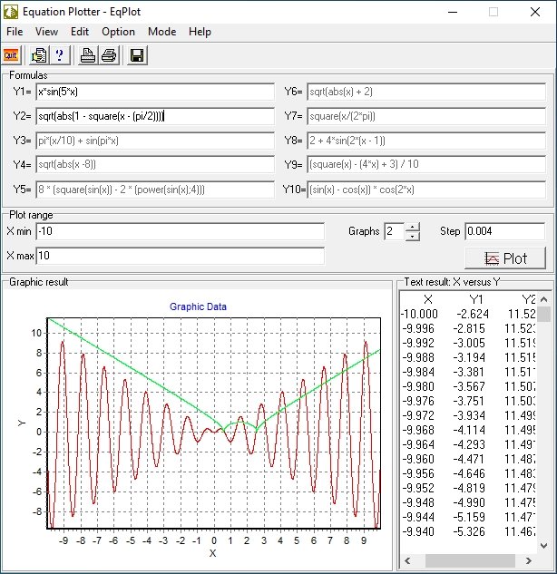Click the Y2 formula field

click(155, 116)
